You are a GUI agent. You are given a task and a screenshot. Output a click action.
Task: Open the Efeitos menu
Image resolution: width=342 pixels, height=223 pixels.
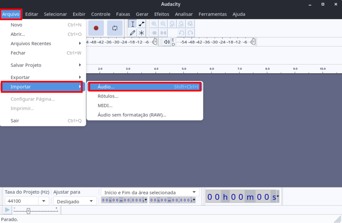coord(162,14)
